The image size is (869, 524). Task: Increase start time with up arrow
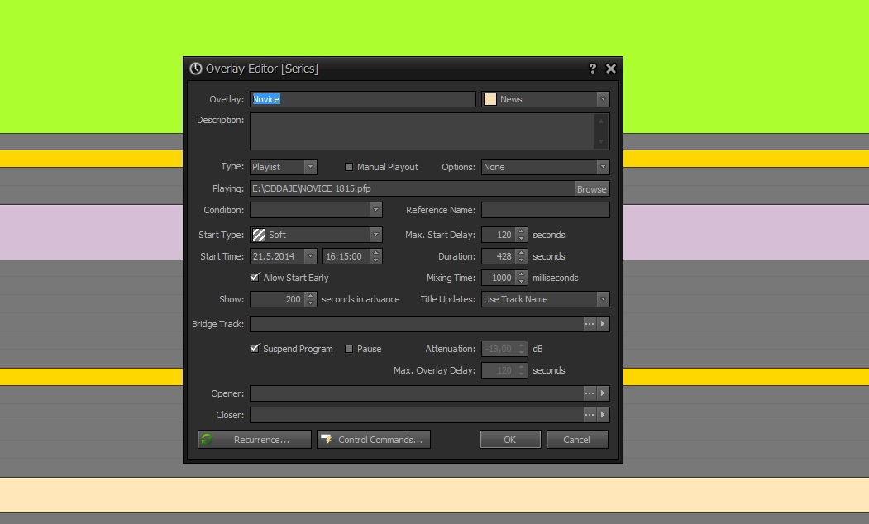tap(375, 253)
